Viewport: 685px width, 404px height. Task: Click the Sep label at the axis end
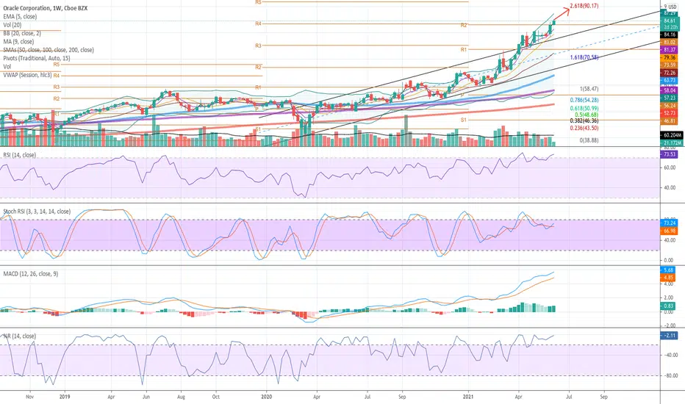tap(603, 397)
